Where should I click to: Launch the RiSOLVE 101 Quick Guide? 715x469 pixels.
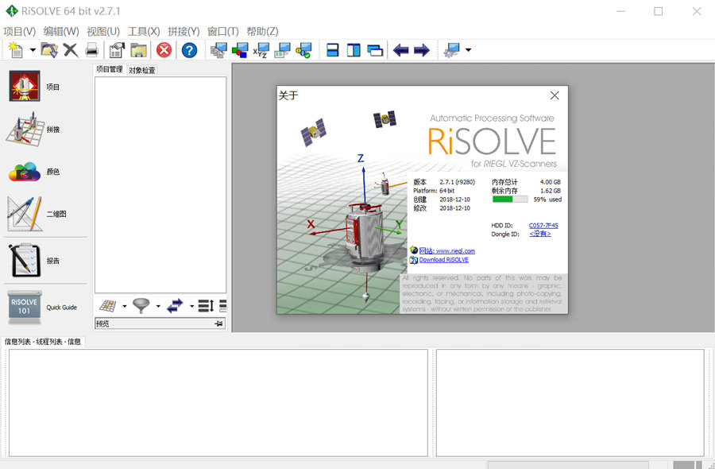(23, 305)
